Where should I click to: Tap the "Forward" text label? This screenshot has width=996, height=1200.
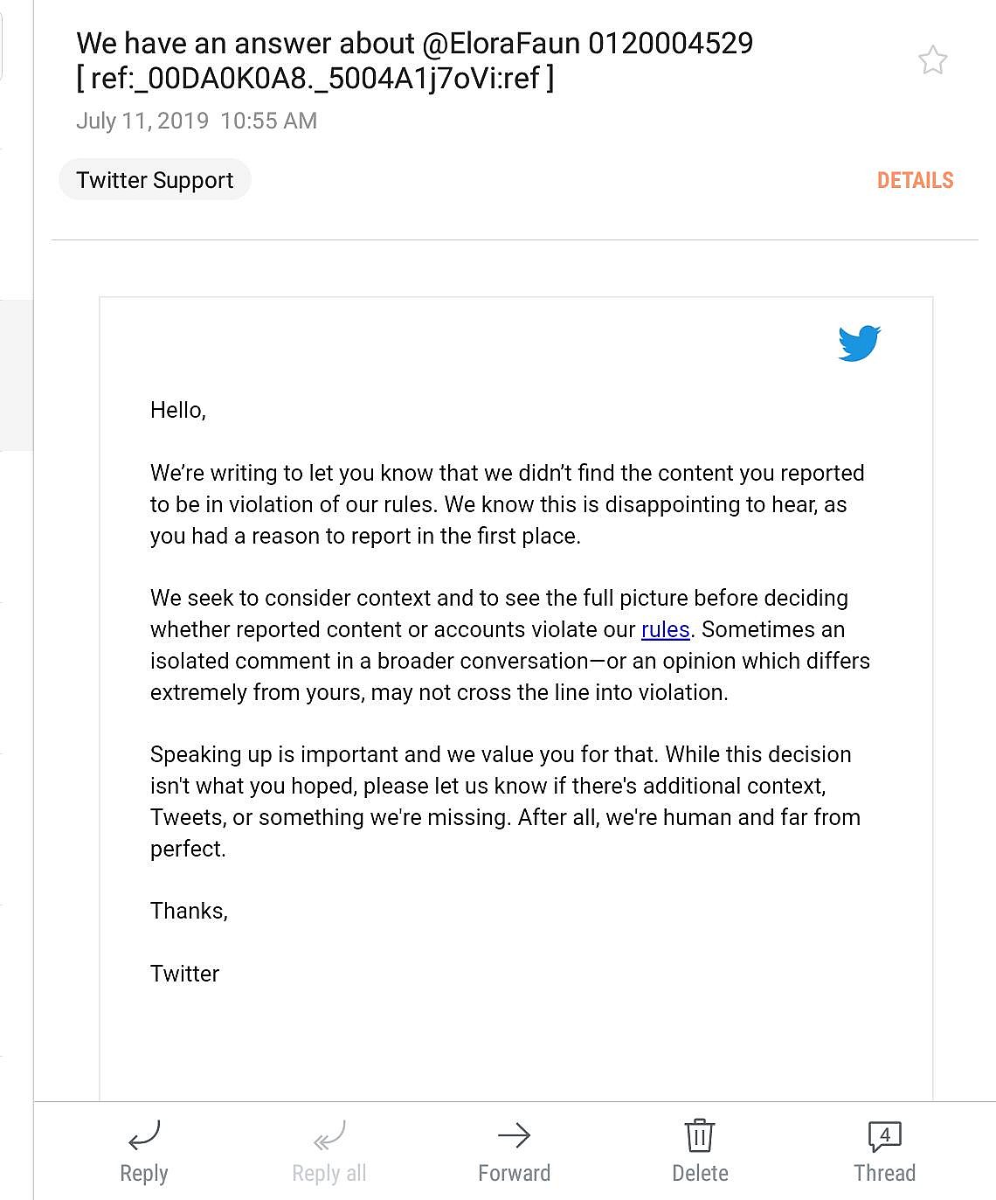514,1173
